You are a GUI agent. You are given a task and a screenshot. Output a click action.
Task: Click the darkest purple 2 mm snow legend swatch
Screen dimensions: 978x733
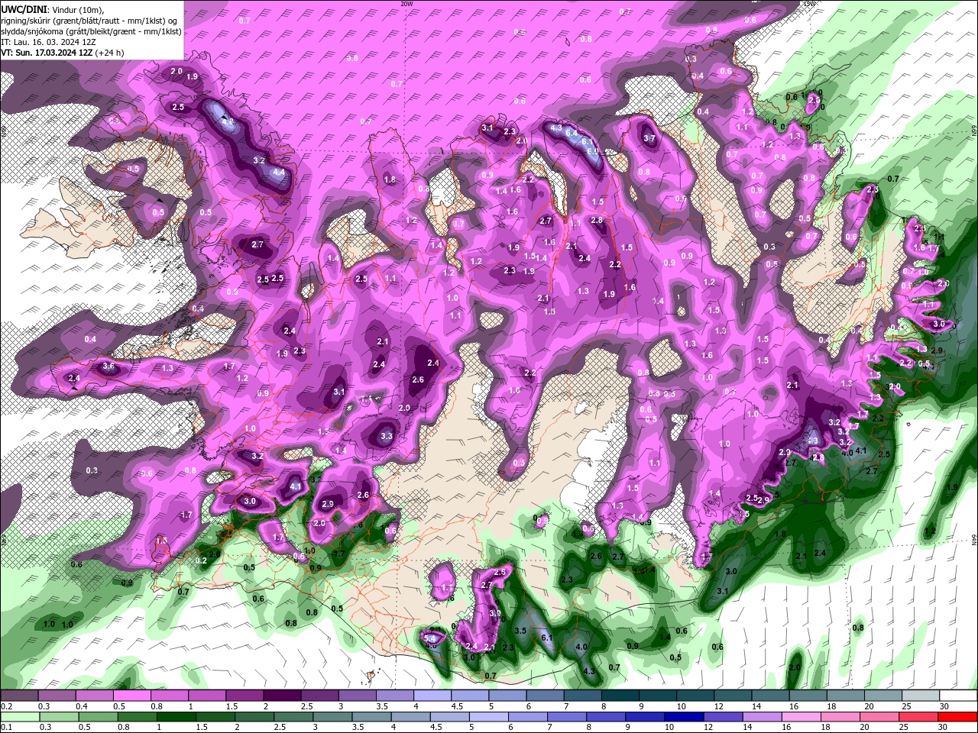[281, 696]
